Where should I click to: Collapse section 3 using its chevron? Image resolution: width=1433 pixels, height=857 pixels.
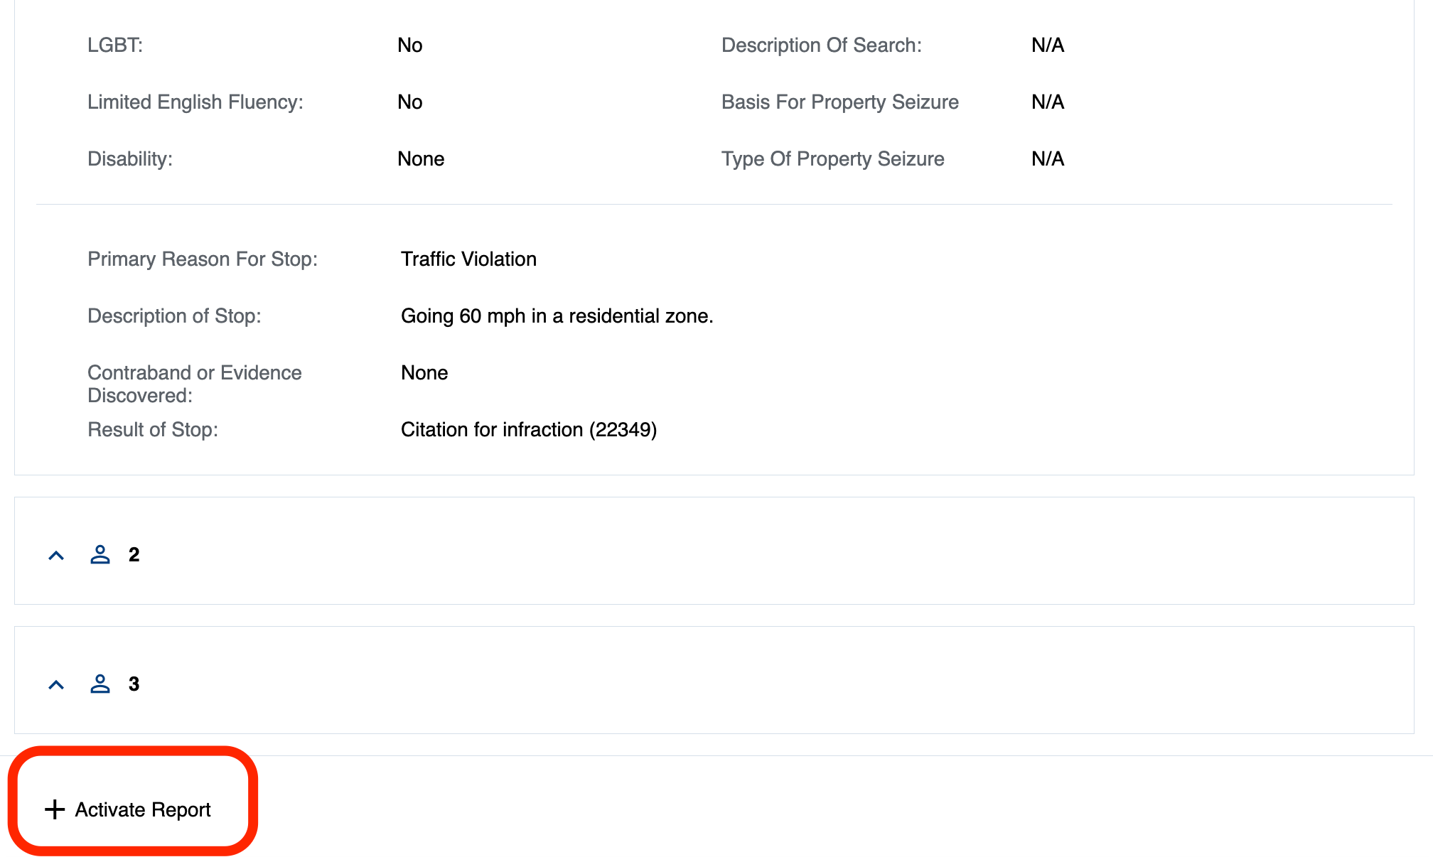(57, 683)
